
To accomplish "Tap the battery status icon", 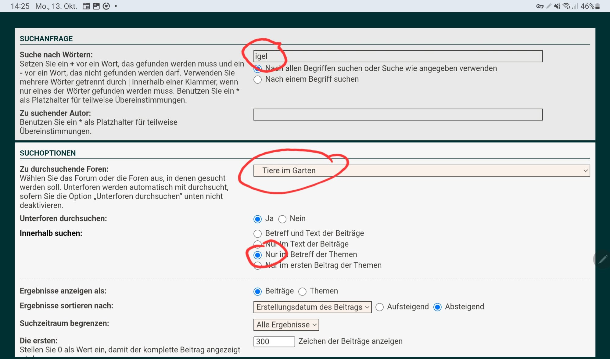I will (x=597, y=6).
